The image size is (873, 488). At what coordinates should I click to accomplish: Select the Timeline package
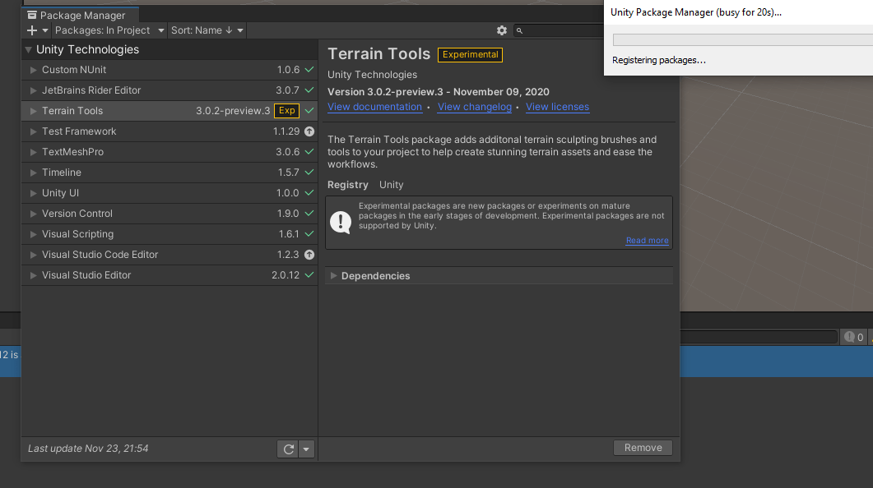169,173
